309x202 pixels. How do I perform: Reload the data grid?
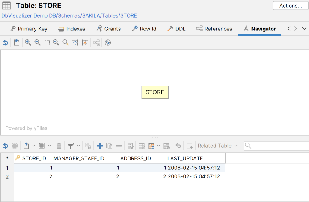[5, 146]
